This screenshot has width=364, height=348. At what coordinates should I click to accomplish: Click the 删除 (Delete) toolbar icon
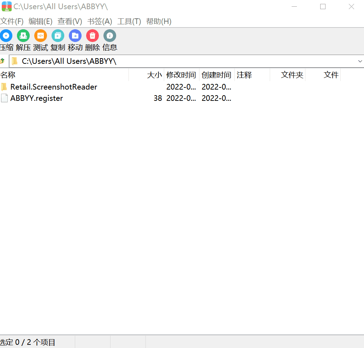pyautogui.click(x=93, y=36)
